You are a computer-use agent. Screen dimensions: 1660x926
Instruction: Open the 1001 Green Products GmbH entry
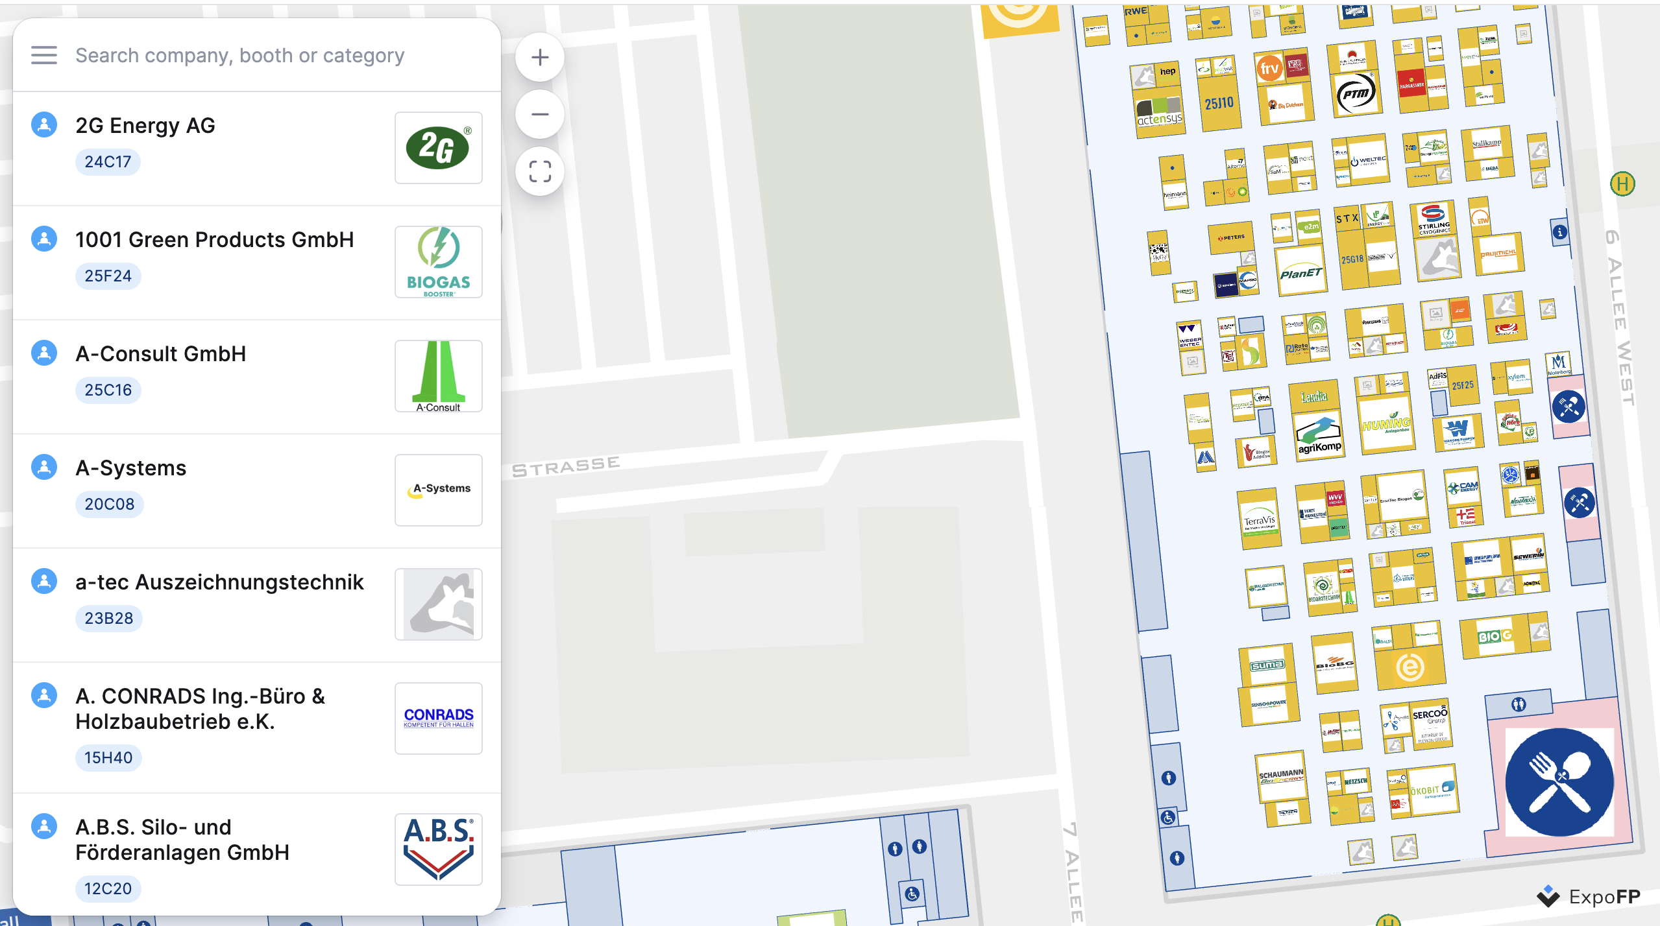tap(214, 240)
